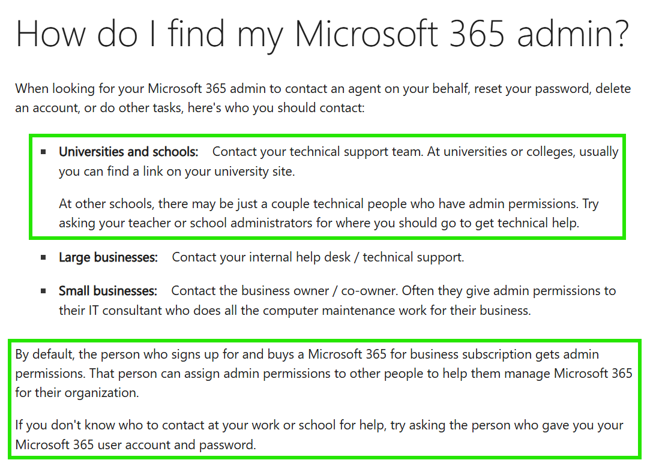This screenshot has height=466, width=665.
Task: Click the bullet marker beside Large businesses
Action: pyautogui.click(x=43, y=257)
